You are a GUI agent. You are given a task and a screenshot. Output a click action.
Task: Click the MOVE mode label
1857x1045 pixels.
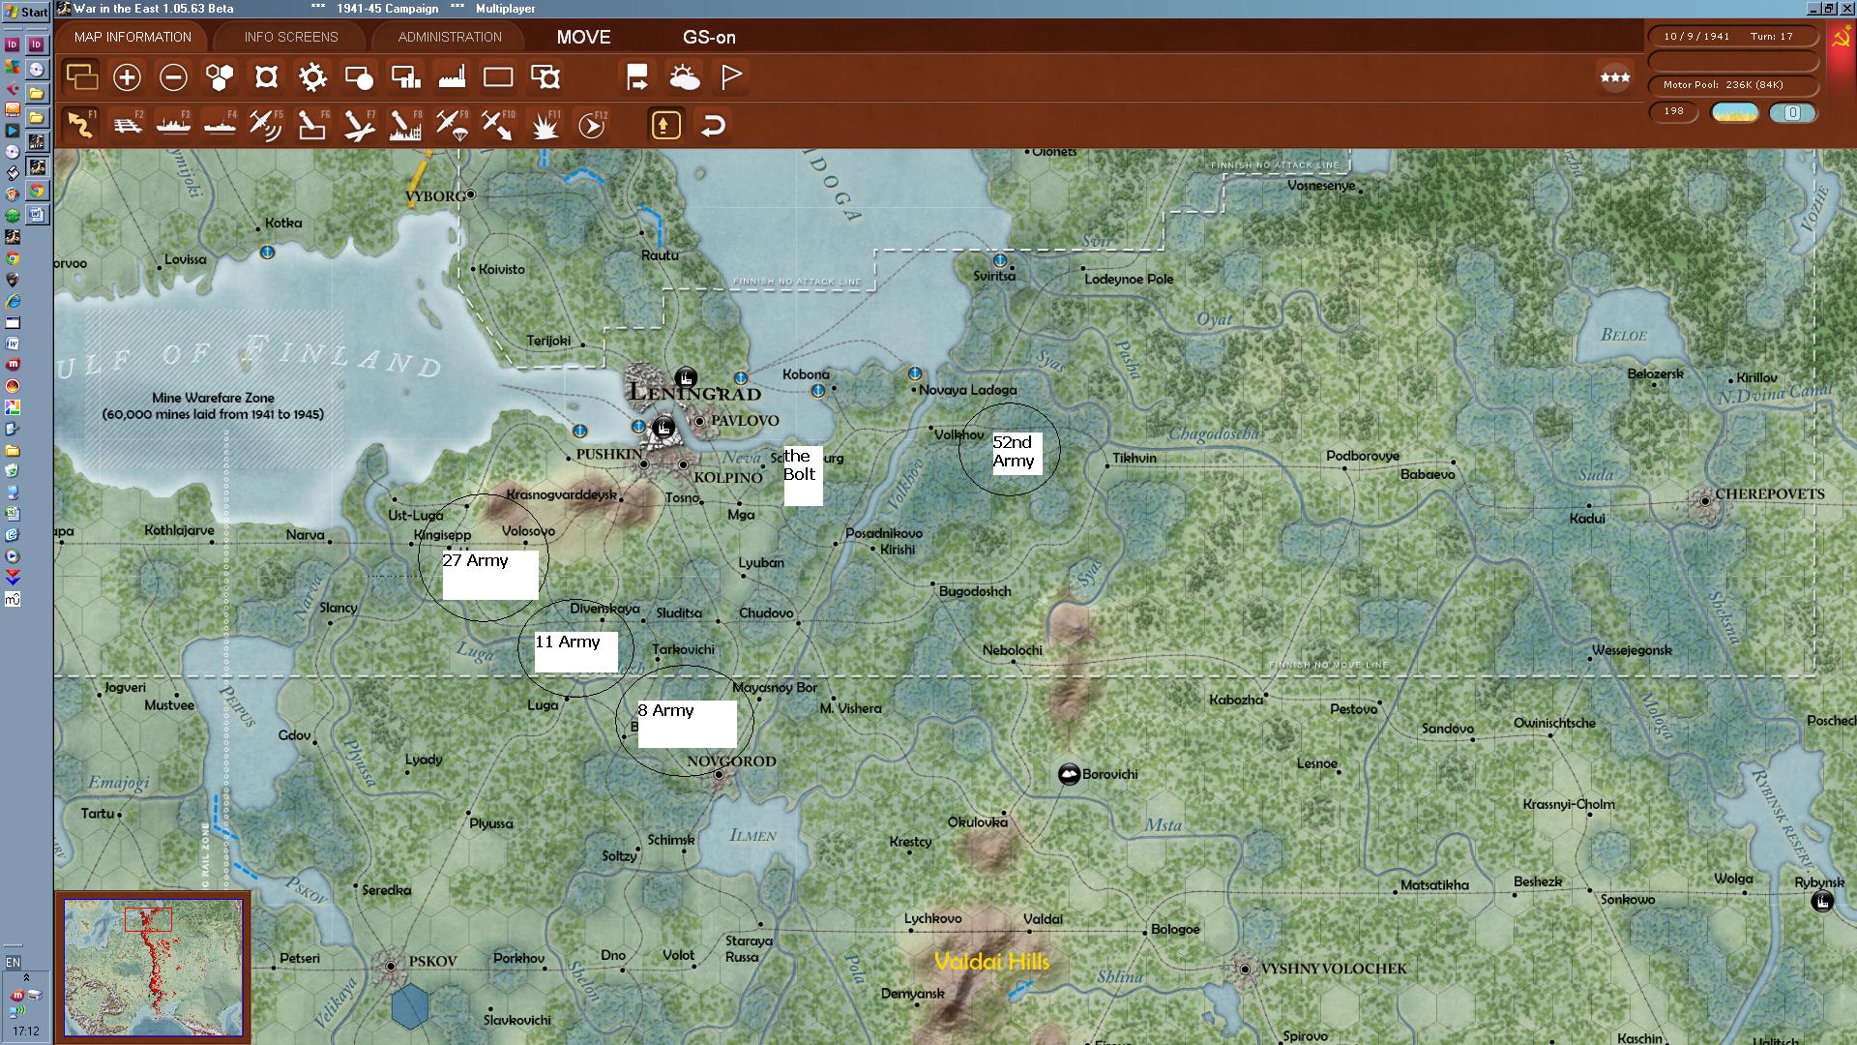583,37
